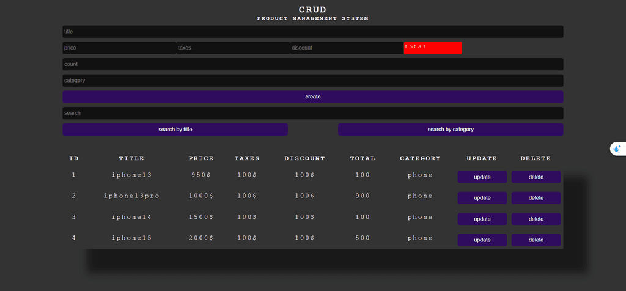Delete the iphone15 entry
This screenshot has width=626, height=291.
pos(536,240)
